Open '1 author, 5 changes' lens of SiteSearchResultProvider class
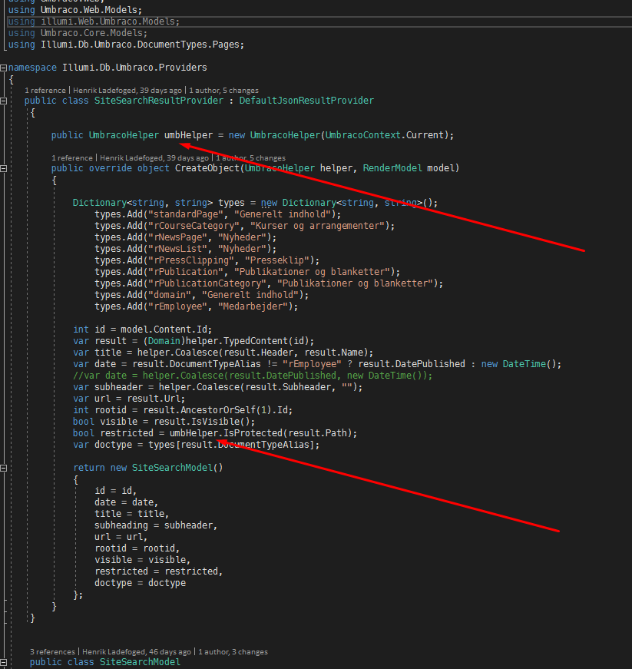Viewport: 632px width, 669px height. [223, 91]
